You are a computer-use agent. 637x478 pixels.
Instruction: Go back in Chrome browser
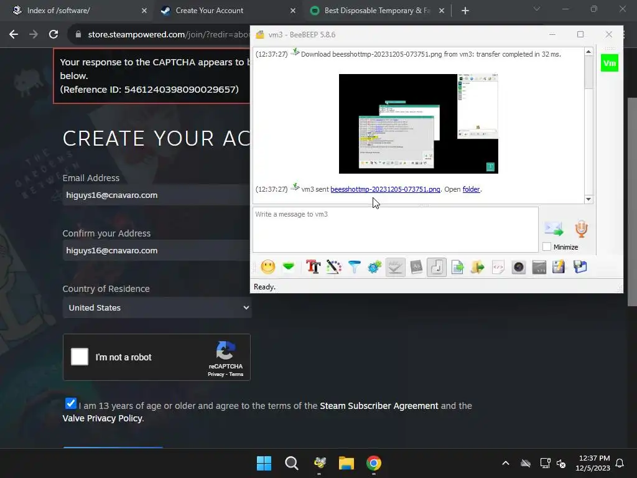point(14,35)
